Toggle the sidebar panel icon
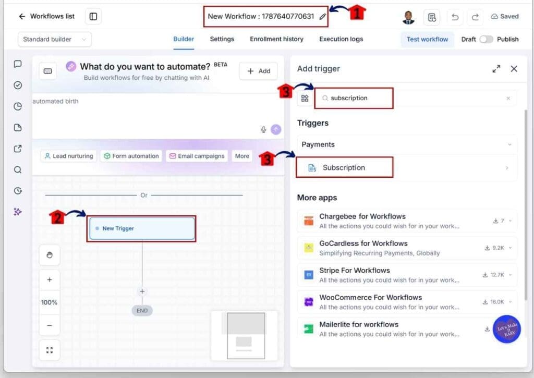 (x=93, y=16)
